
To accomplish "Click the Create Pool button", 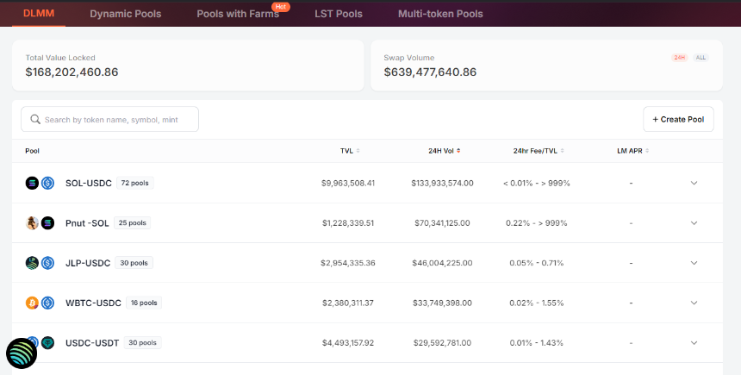I will (x=678, y=119).
